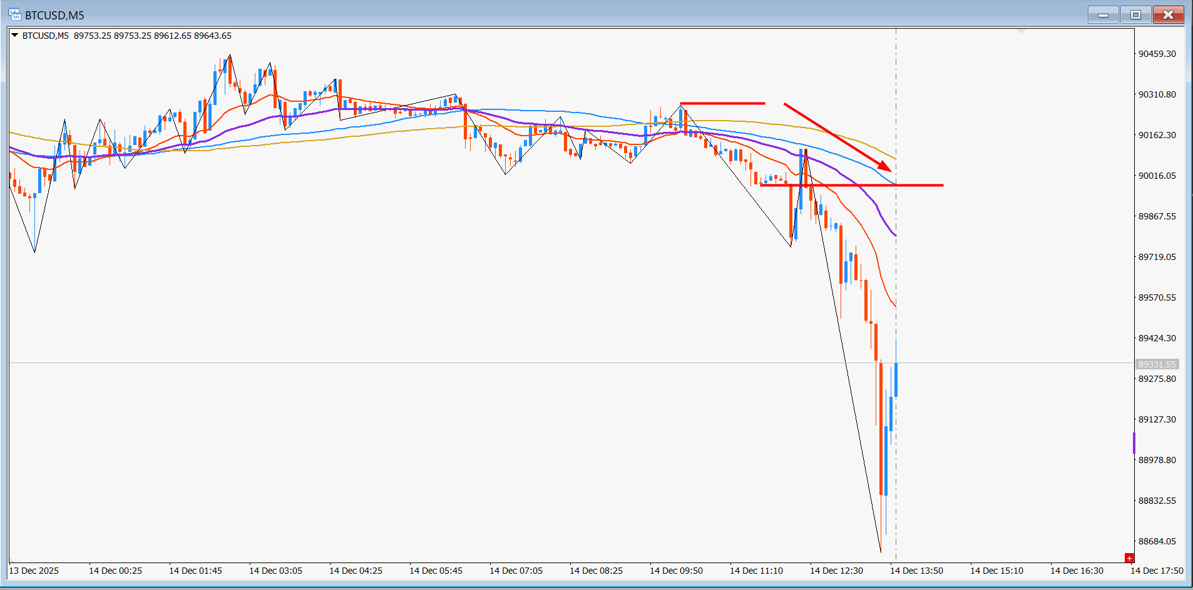Maximize the BTCUSD,M5 chart window
Viewport: 1193px width, 590px height.
pyautogui.click(x=1135, y=15)
